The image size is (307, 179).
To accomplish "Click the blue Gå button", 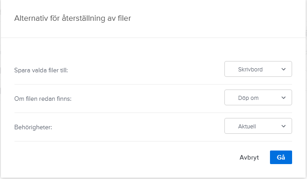I will 281,157.
